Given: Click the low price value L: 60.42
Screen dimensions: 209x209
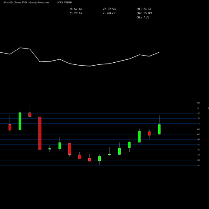Looking at the screenshot, I should tap(109, 13).
